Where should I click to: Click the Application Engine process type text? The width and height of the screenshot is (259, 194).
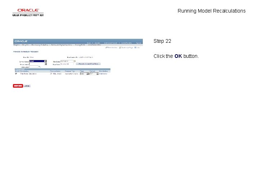(71, 74)
